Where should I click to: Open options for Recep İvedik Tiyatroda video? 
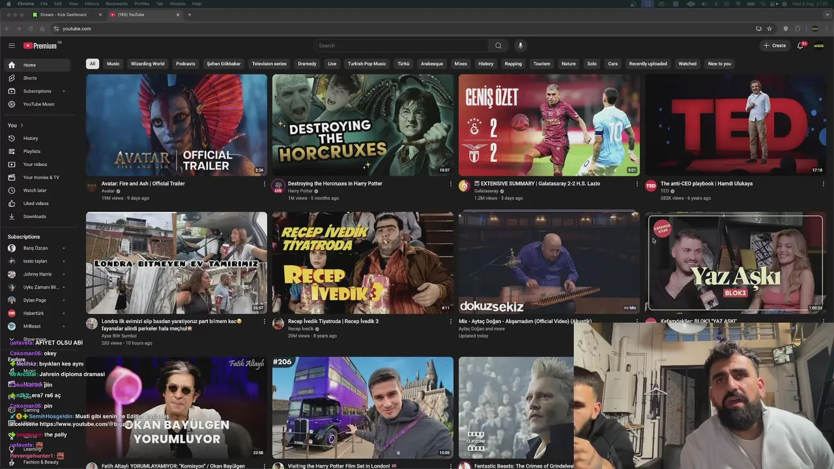[x=450, y=321]
